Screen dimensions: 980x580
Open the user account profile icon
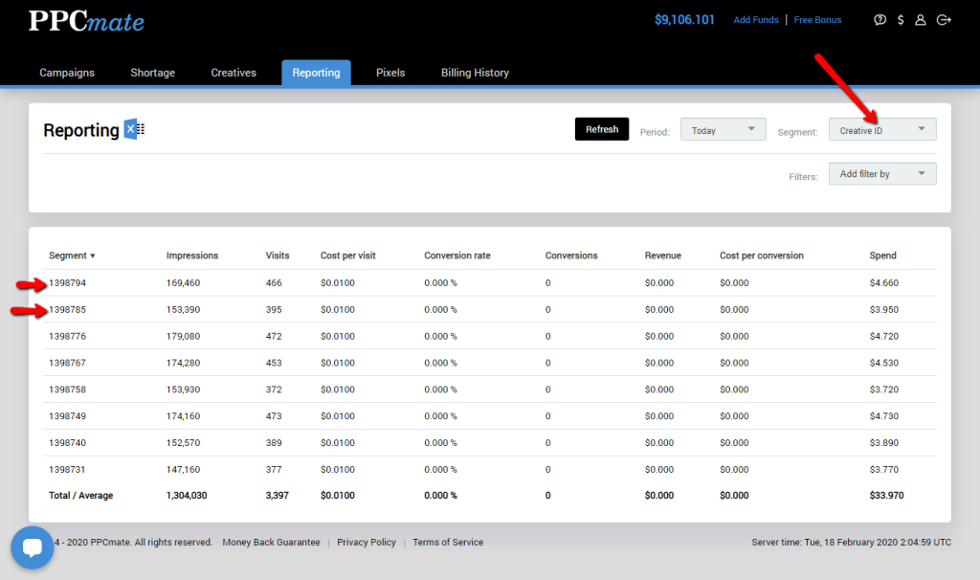(921, 20)
